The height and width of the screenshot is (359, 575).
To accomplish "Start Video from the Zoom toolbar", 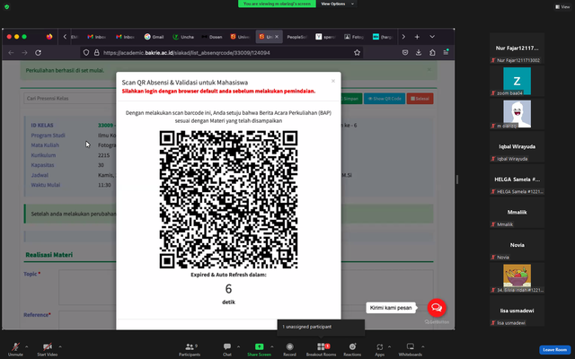I will 48,349.
